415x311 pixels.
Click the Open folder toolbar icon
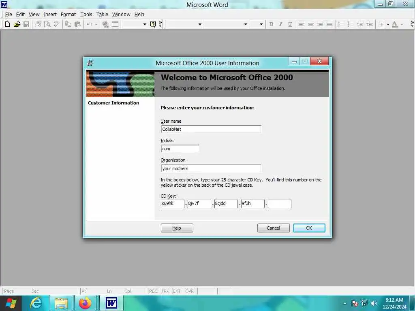pyautogui.click(x=17, y=24)
